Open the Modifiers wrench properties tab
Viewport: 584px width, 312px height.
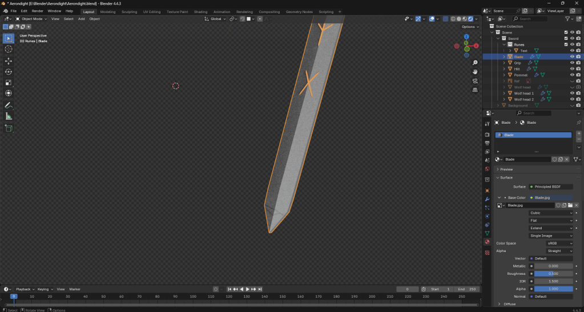(x=487, y=199)
